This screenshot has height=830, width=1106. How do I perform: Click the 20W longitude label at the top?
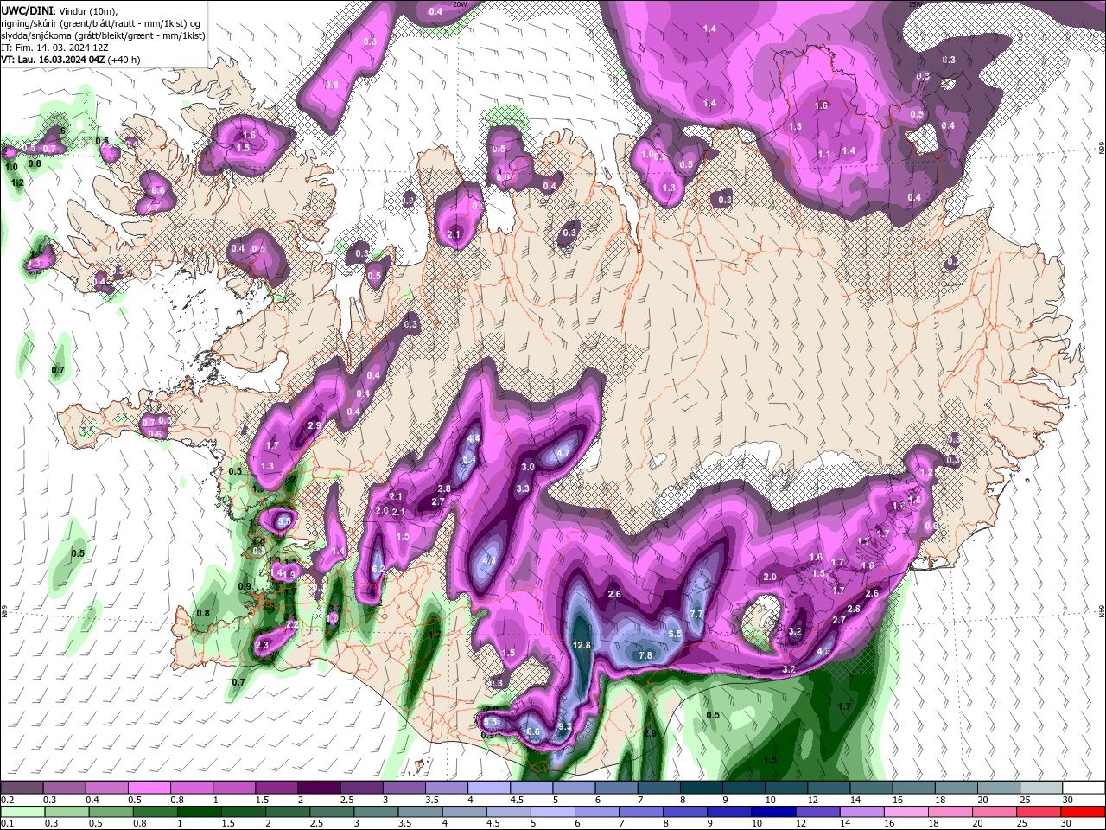click(x=460, y=4)
